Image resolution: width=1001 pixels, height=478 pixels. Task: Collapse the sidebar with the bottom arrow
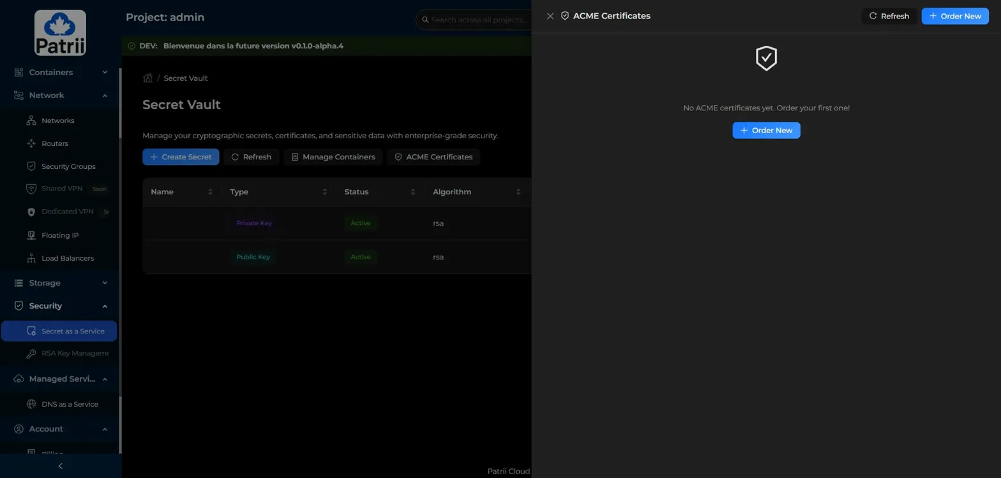(x=61, y=466)
